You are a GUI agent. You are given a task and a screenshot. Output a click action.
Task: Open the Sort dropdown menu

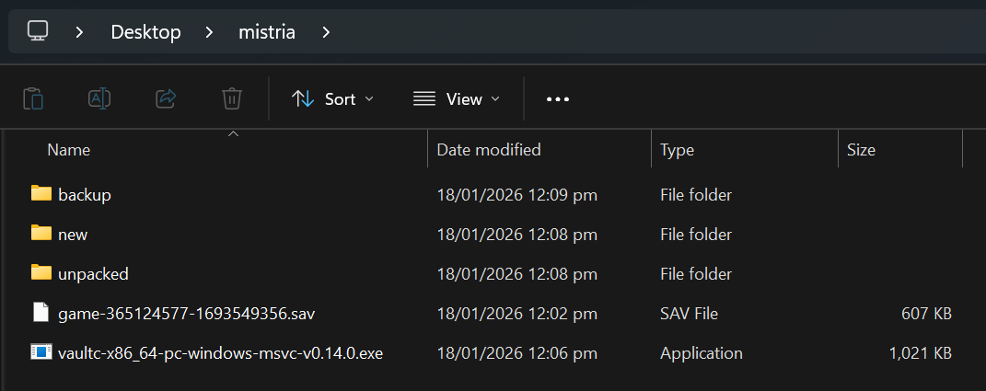[332, 99]
